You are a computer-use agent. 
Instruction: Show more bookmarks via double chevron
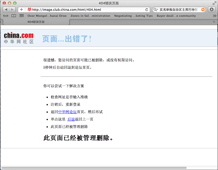coord(215,16)
